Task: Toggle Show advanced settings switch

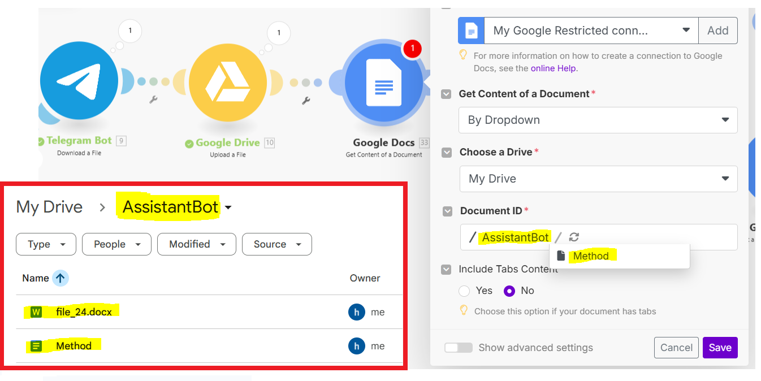Action: 459,348
